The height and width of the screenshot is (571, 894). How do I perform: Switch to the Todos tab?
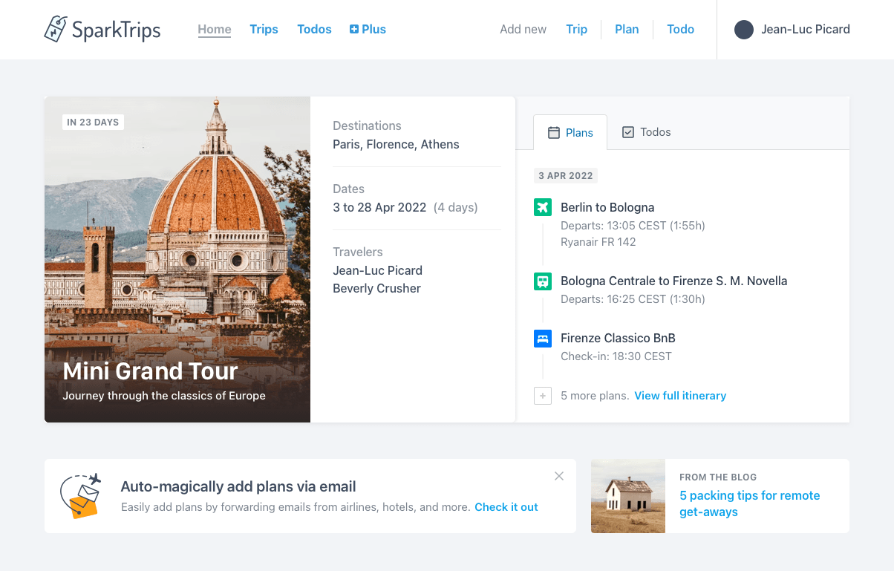pyautogui.click(x=646, y=132)
